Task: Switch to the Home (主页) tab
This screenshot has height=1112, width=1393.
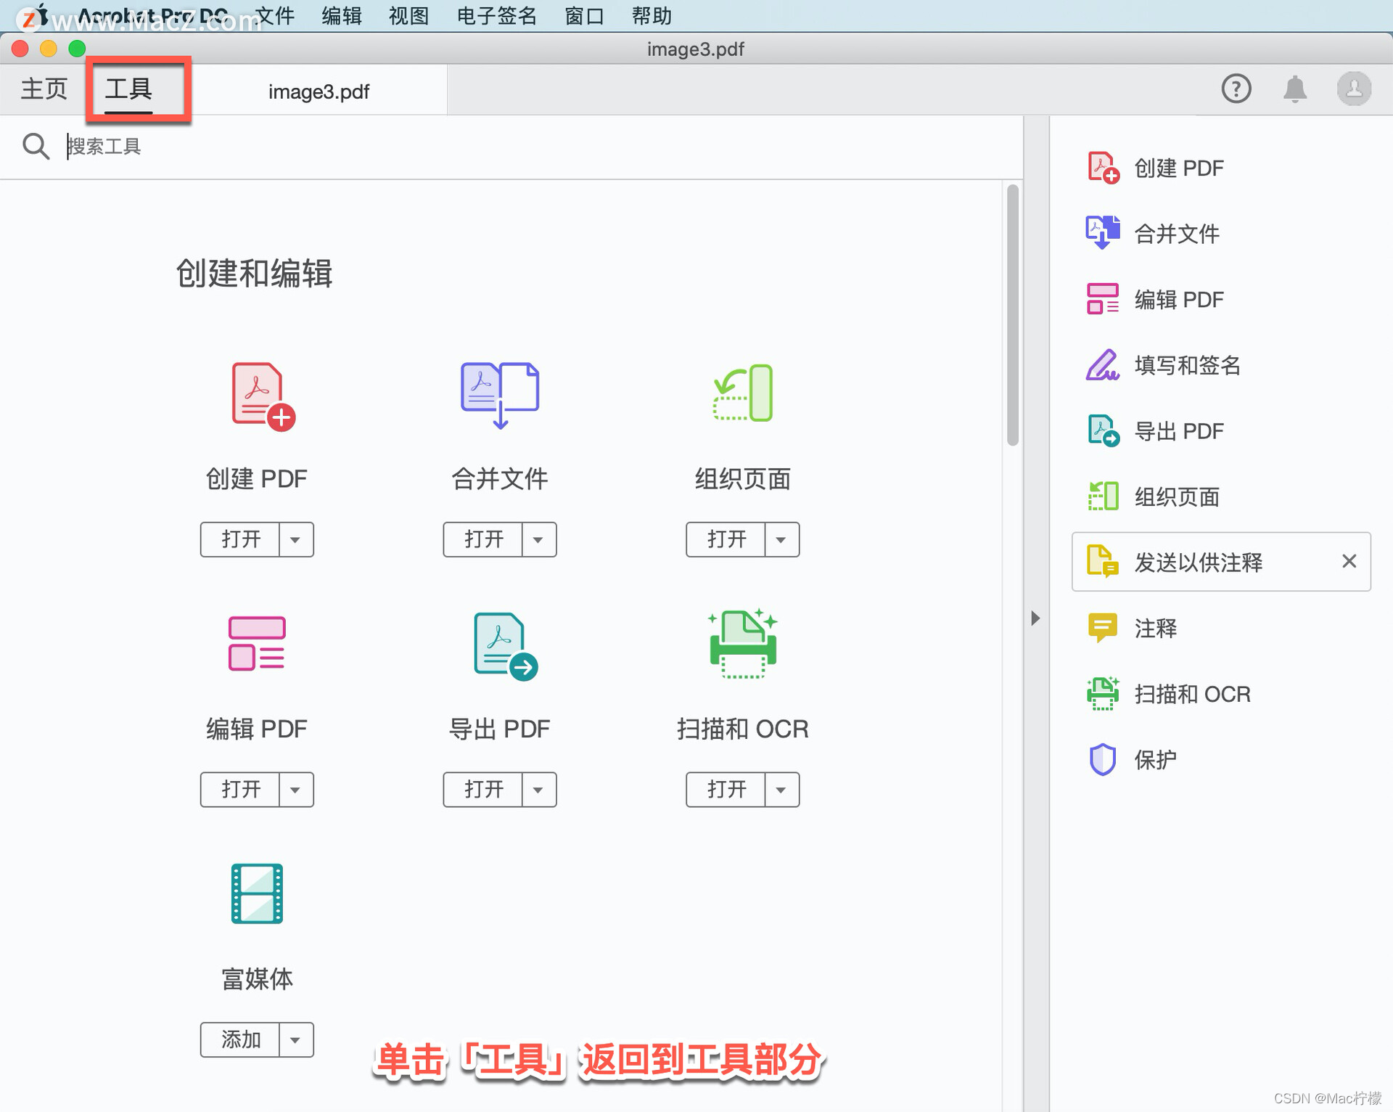Action: (x=44, y=89)
